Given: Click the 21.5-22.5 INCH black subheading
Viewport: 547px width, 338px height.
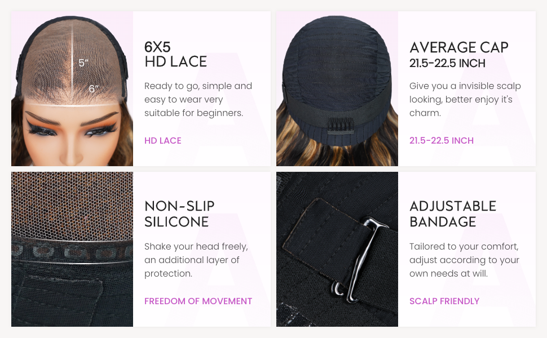Looking at the screenshot, I should click(x=447, y=64).
